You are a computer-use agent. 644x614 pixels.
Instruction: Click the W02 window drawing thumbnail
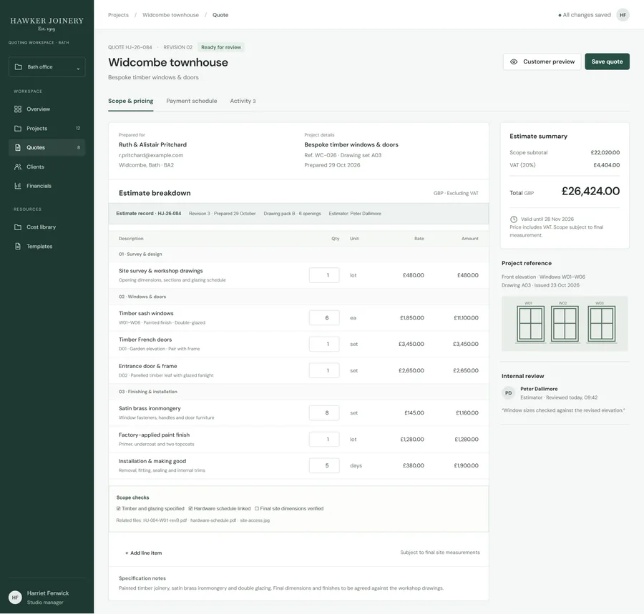tap(565, 324)
